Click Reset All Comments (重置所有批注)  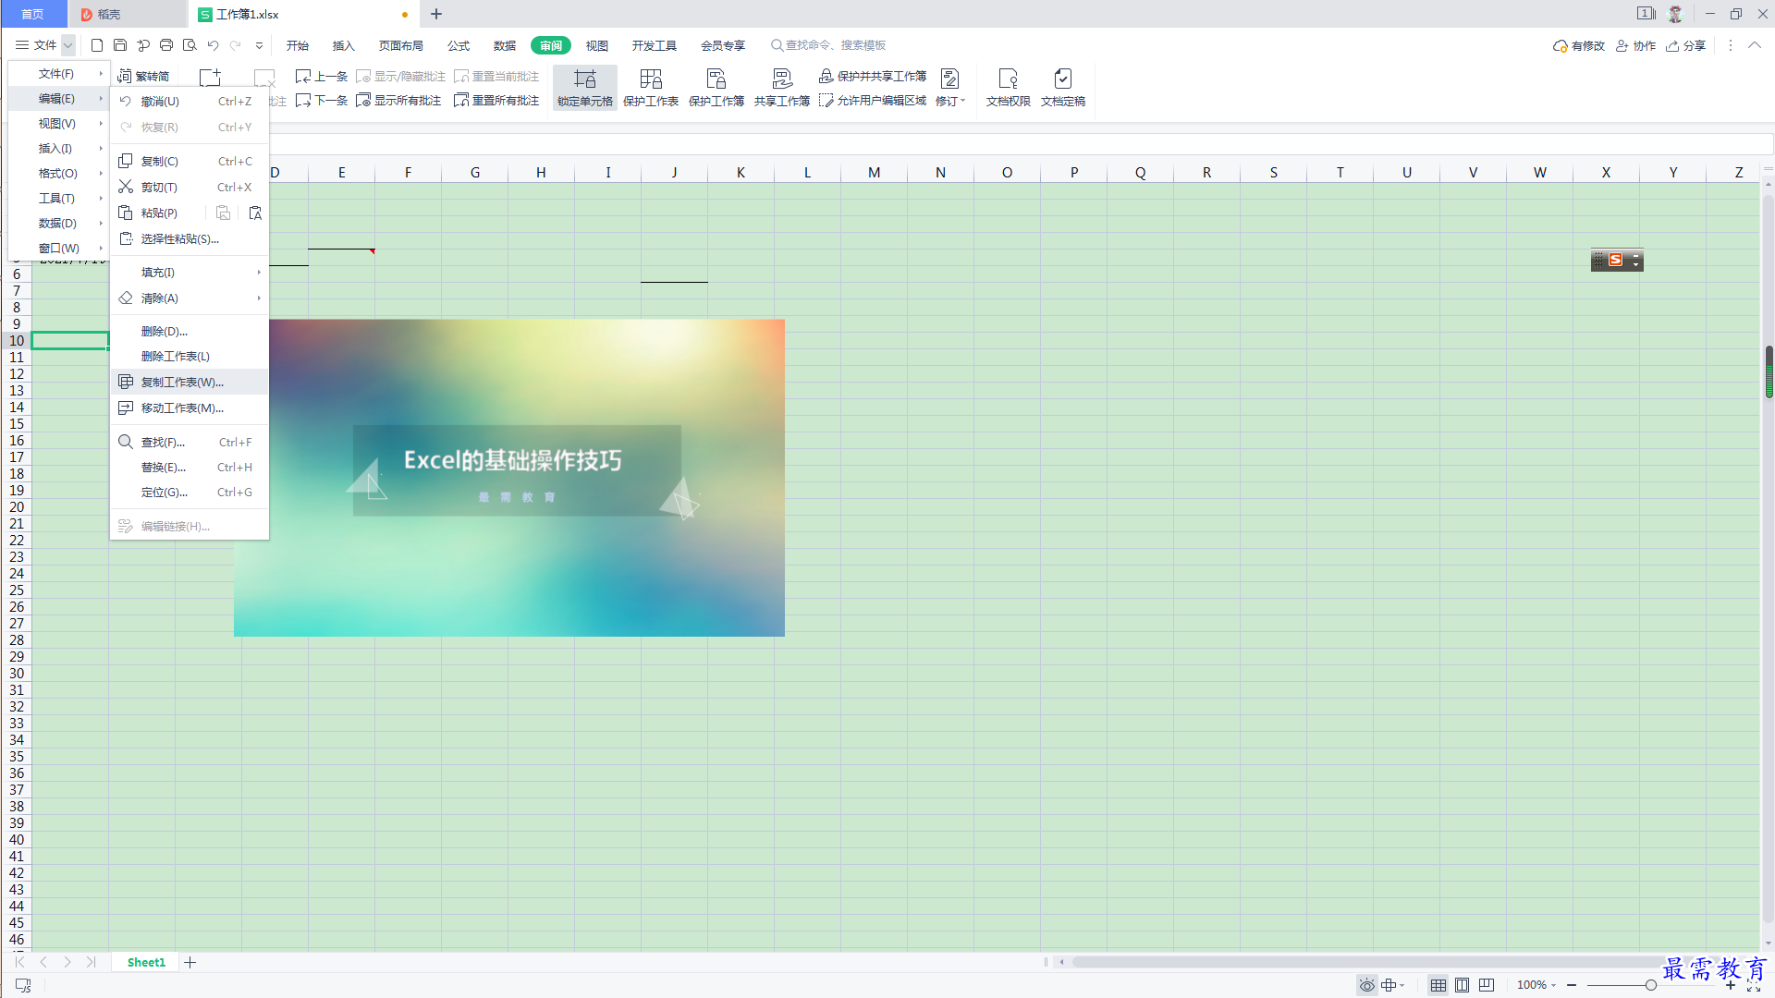tap(496, 101)
